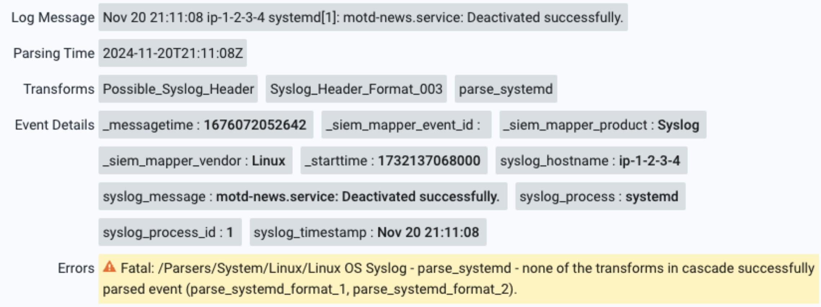Click the Log Message value chip
The image size is (821, 307).
[x=363, y=17]
